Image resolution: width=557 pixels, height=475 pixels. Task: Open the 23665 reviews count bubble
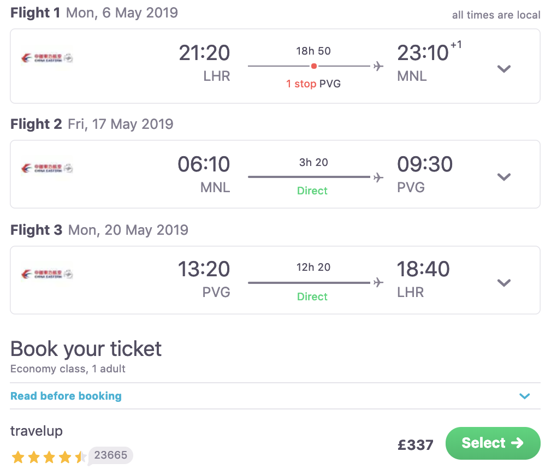point(111,455)
